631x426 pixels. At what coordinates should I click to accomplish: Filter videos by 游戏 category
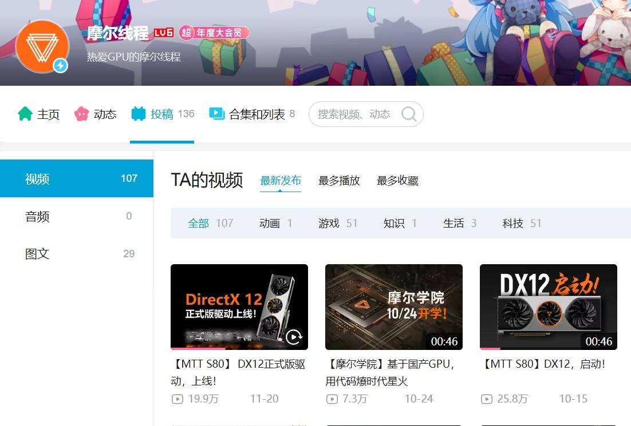click(329, 223)
